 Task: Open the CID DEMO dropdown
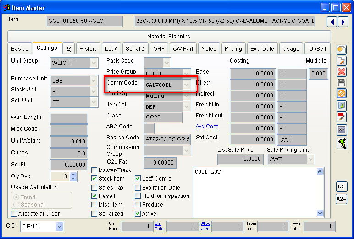(x=59, y=226)
